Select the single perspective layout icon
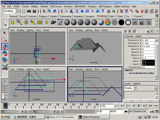 [x=4, y=82]
